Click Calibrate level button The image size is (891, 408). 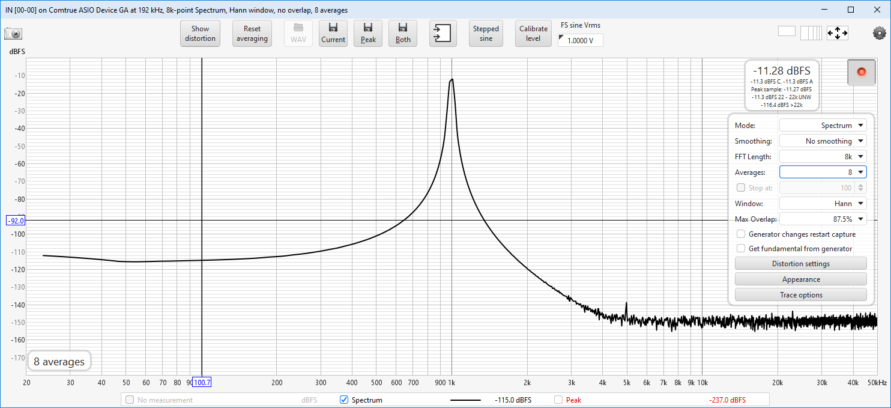coord(534,34)
